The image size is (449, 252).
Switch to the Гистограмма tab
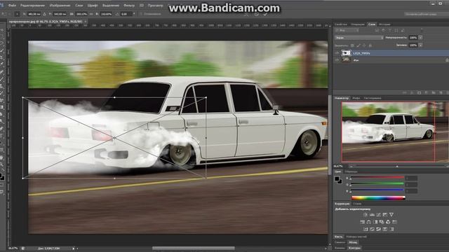[373, 98]
